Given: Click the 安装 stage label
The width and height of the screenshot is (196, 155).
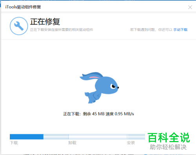Looking at the screenshot, I should click(x=131, y=143).
